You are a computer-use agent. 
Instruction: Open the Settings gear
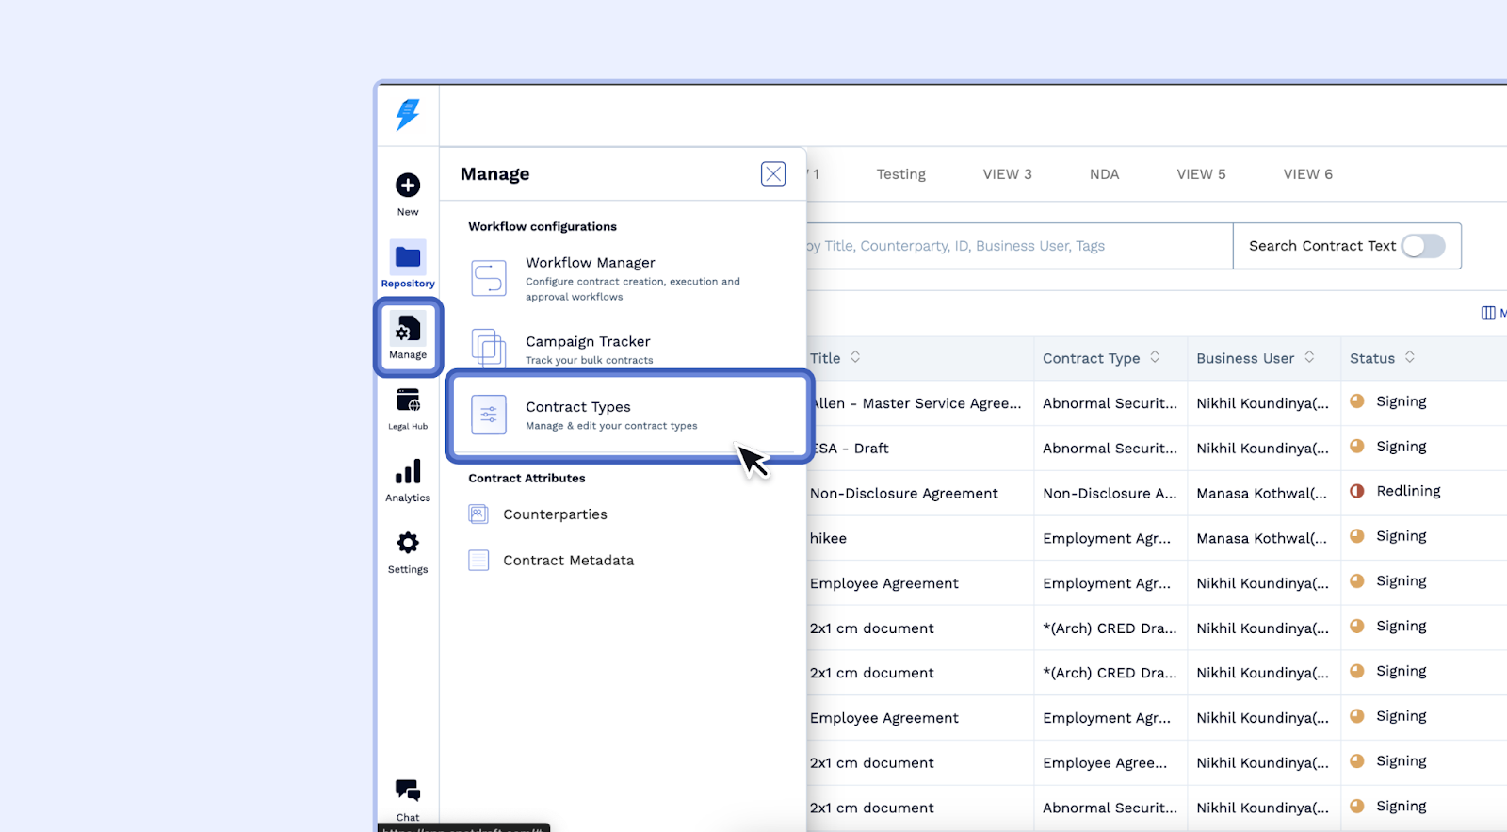point(408,552)
